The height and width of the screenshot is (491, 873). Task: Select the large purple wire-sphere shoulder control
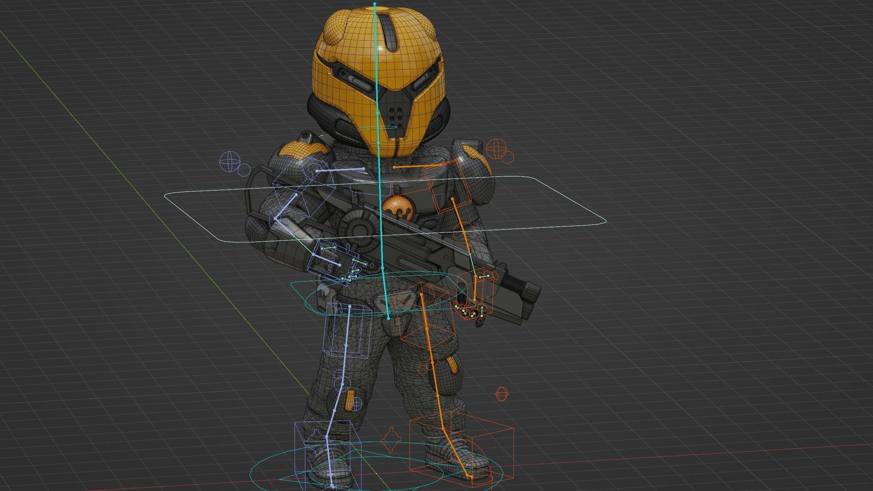pos(230,162)
